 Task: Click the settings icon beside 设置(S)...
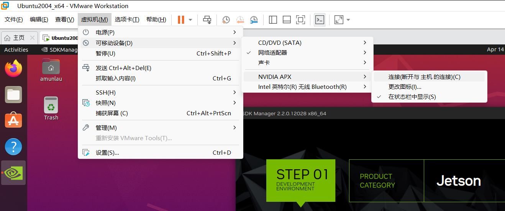coord(86,152)
